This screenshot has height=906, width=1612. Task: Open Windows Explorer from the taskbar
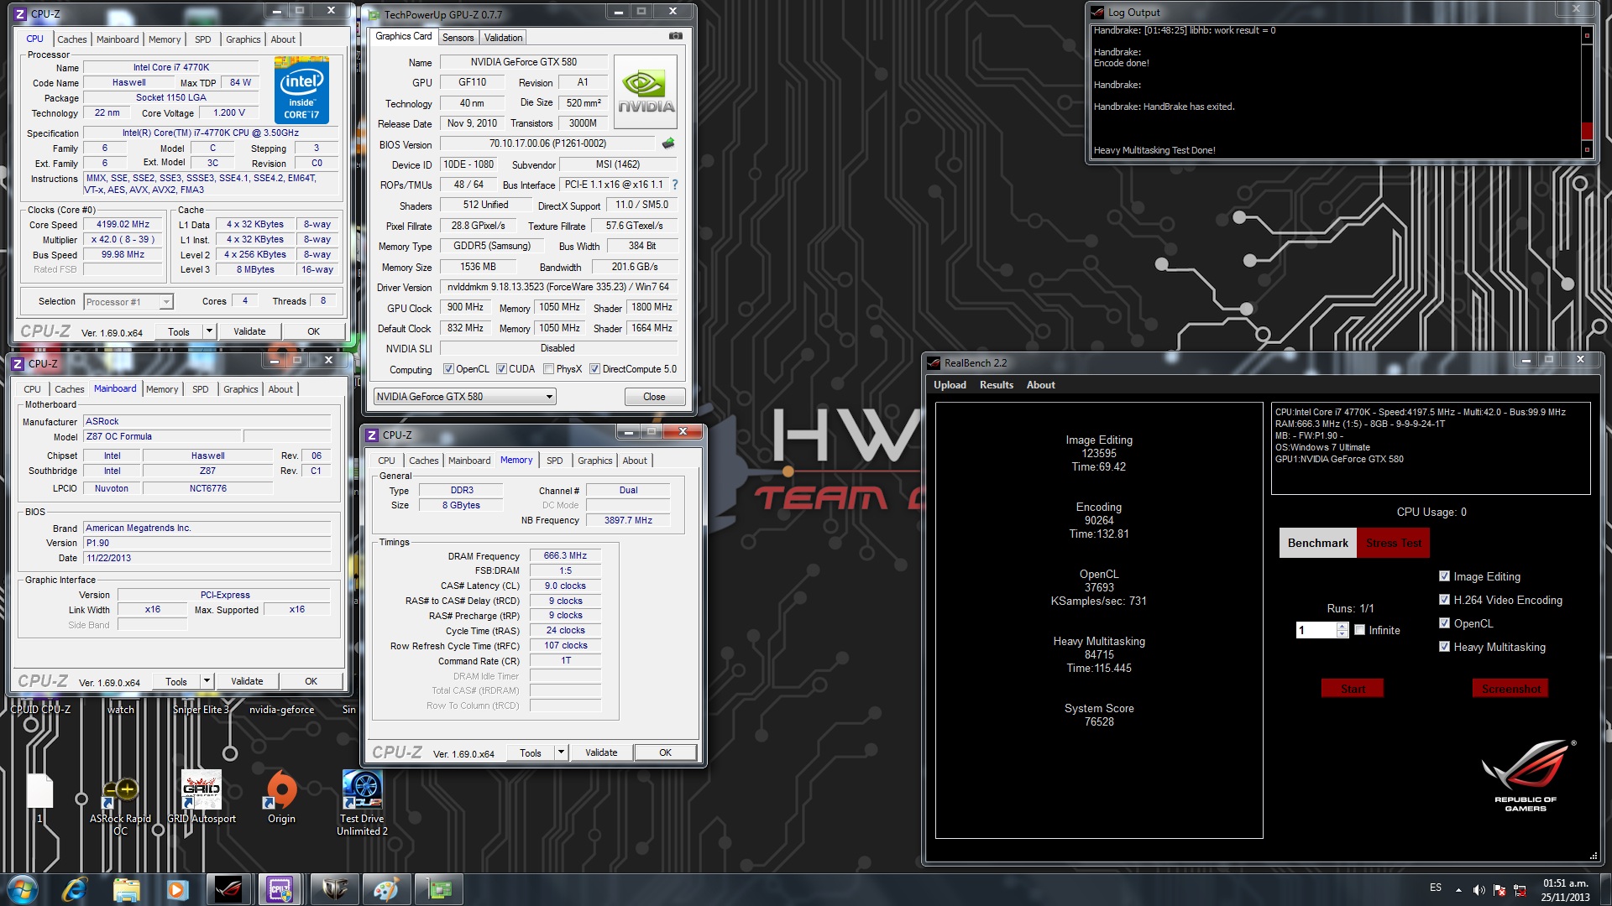(126, 889)
